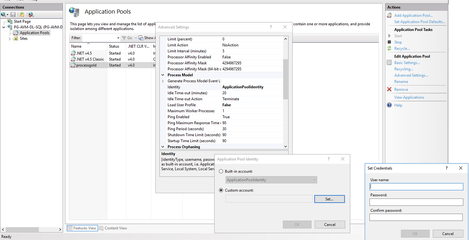Viewport: 469px width, 240px height.
Task: Click the Content View tab icon
Action: coord(101,228)
